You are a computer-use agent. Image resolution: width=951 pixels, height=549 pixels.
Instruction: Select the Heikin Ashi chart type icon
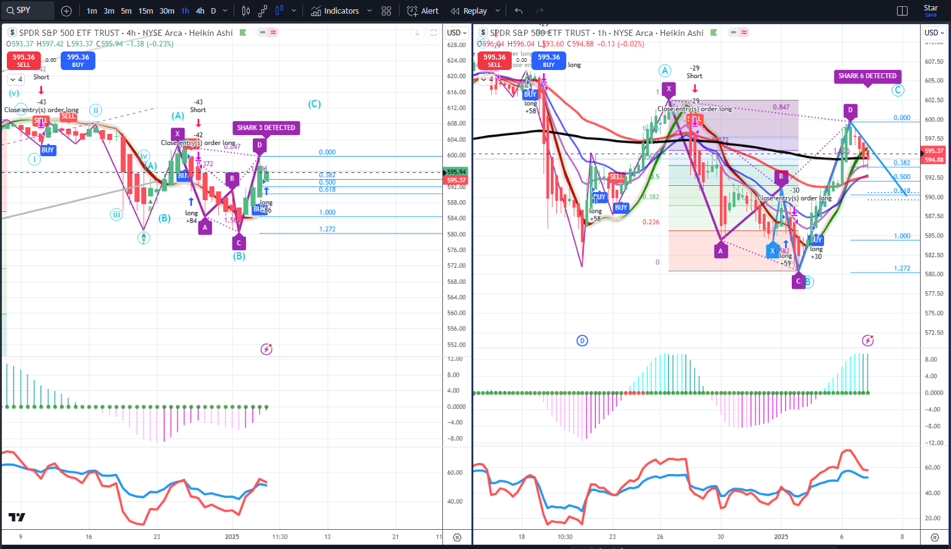[279, 11]
